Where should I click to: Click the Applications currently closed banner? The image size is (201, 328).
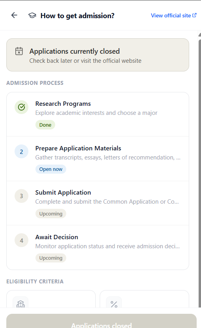pyautogui.click(x=98, y=55)
